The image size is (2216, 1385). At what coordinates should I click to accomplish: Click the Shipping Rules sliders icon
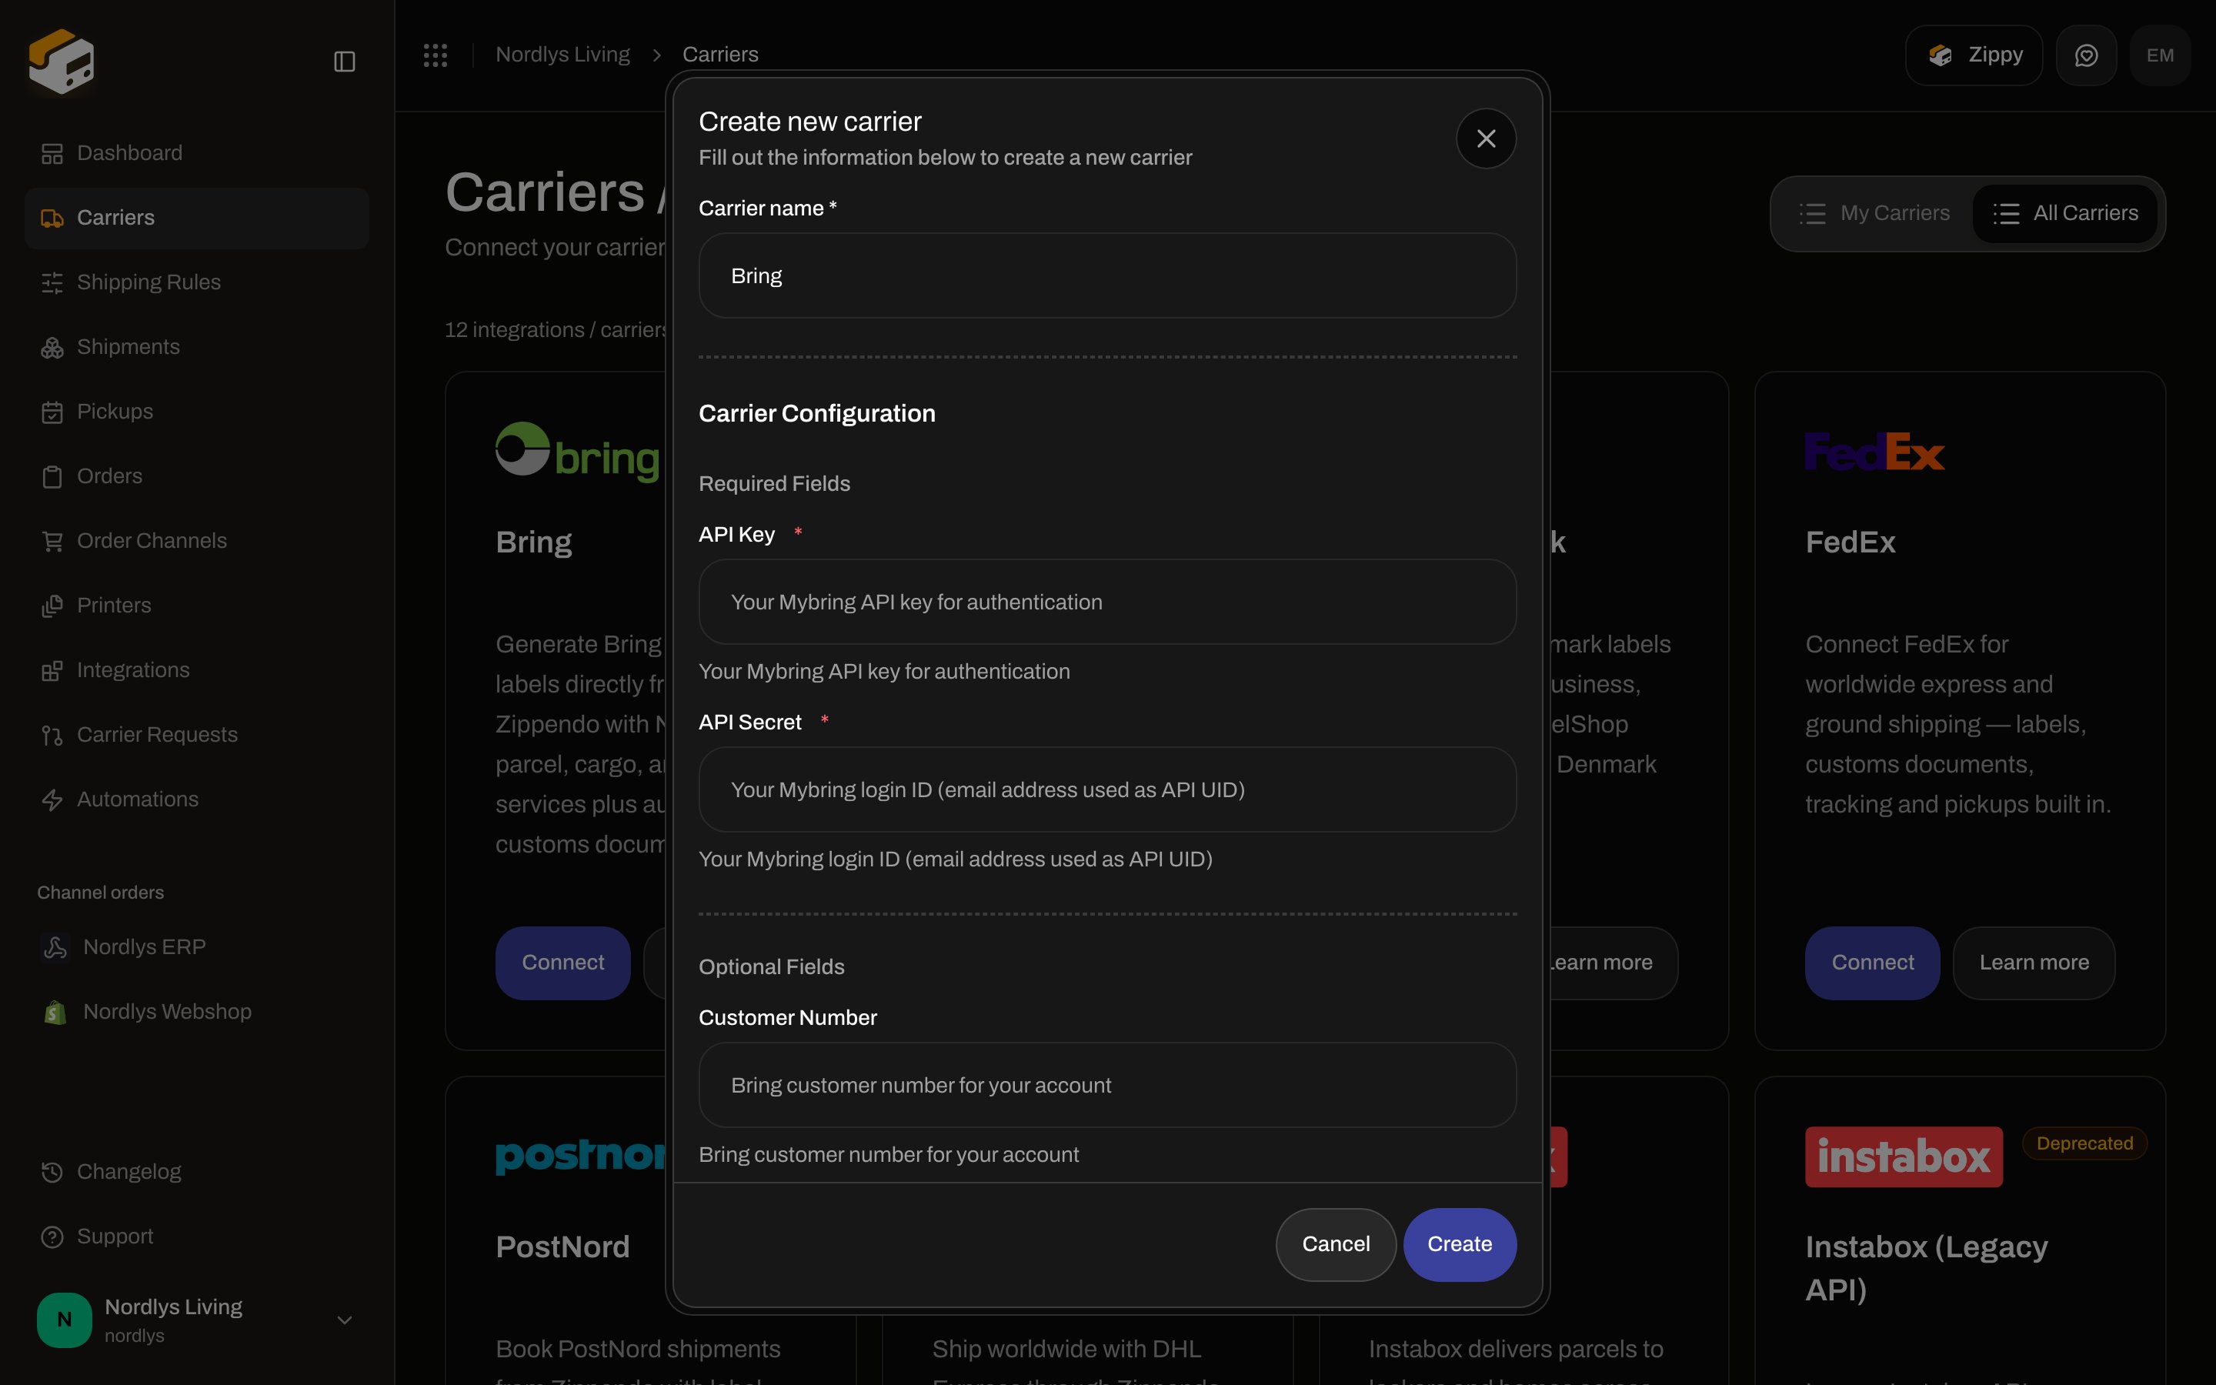[52, 282]
